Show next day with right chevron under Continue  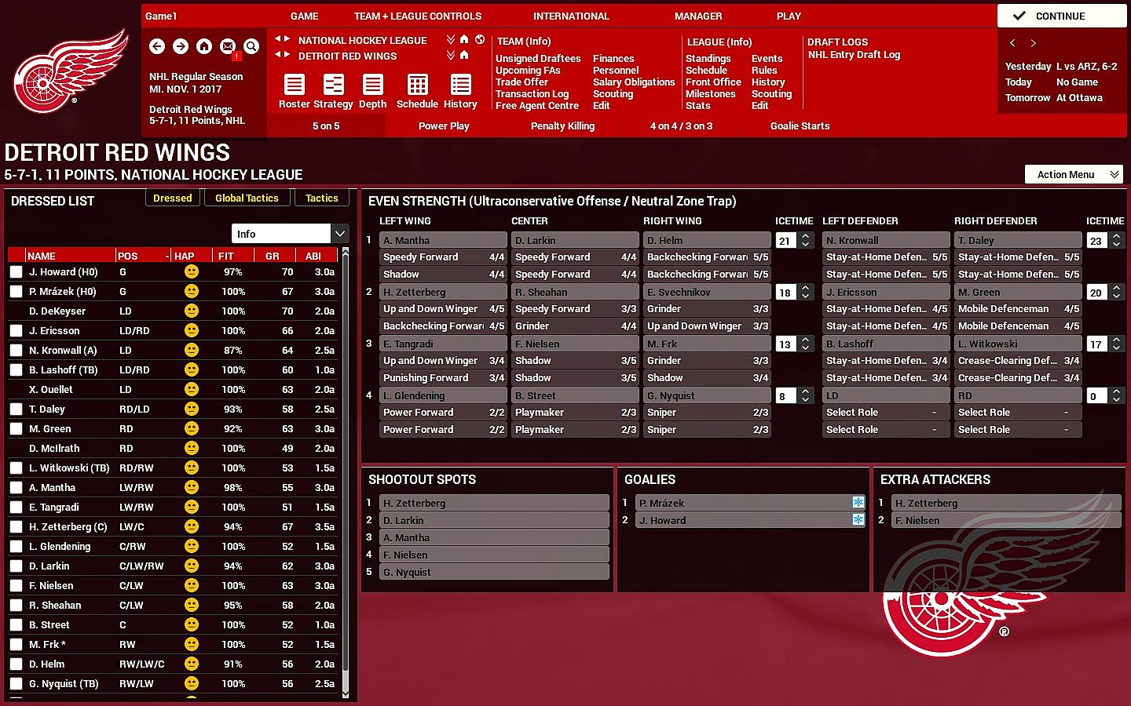coord(1033,43)
